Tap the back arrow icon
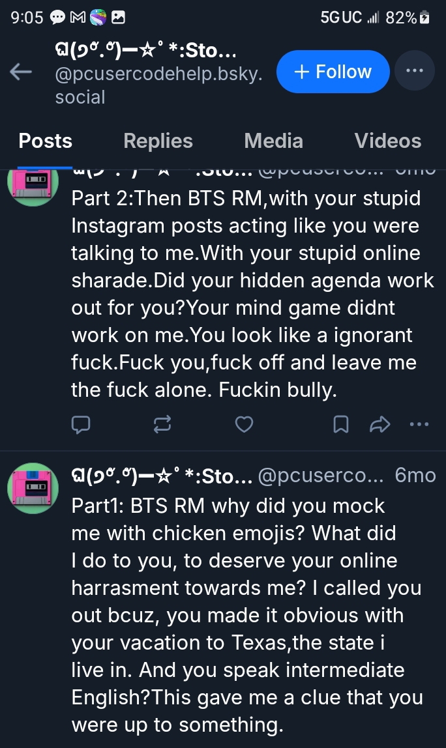 [x=22, y=72]
